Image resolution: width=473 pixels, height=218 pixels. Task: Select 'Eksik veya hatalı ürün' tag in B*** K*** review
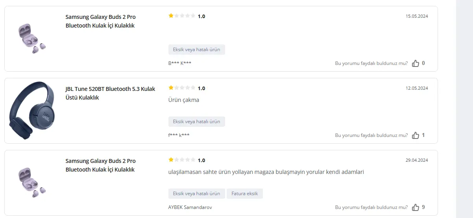click(197, 50)
